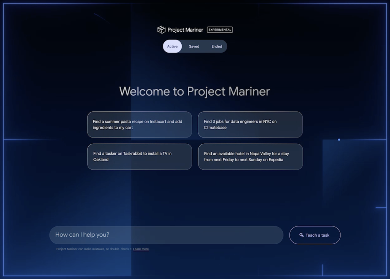Select the data engineers jobs Climatebase suggestion
The height and width of the screenshot is (279, 390).
[x=250, y=124]
